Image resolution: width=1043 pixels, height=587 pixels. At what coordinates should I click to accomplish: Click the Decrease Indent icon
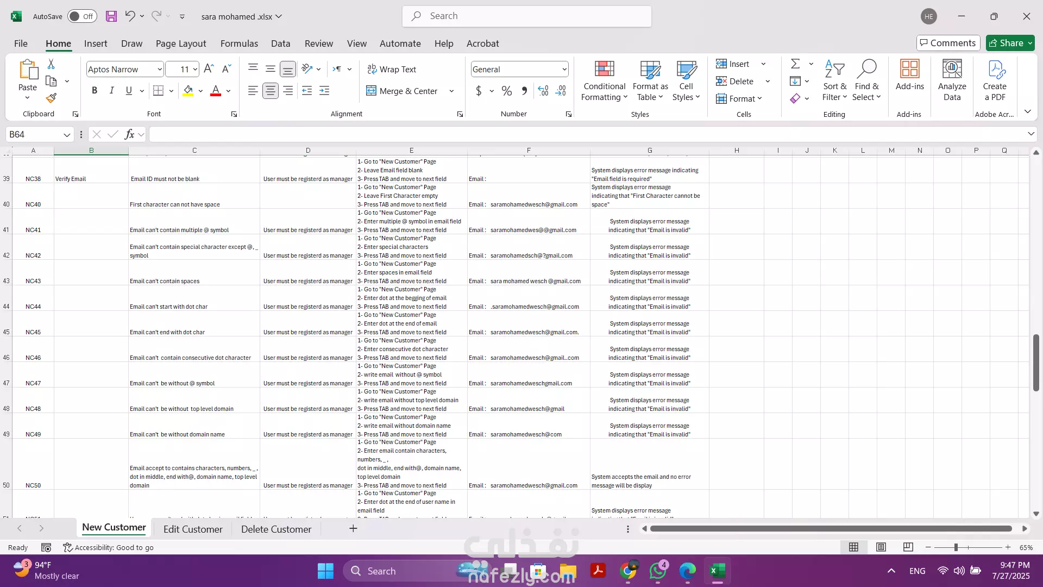click(307, 91)
